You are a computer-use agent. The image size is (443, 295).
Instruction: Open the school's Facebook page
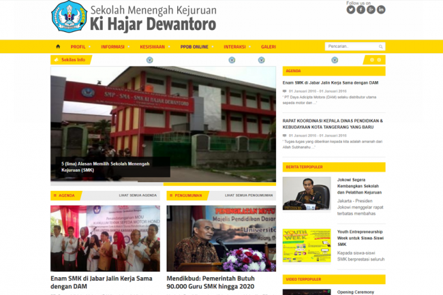click(361, 10)
